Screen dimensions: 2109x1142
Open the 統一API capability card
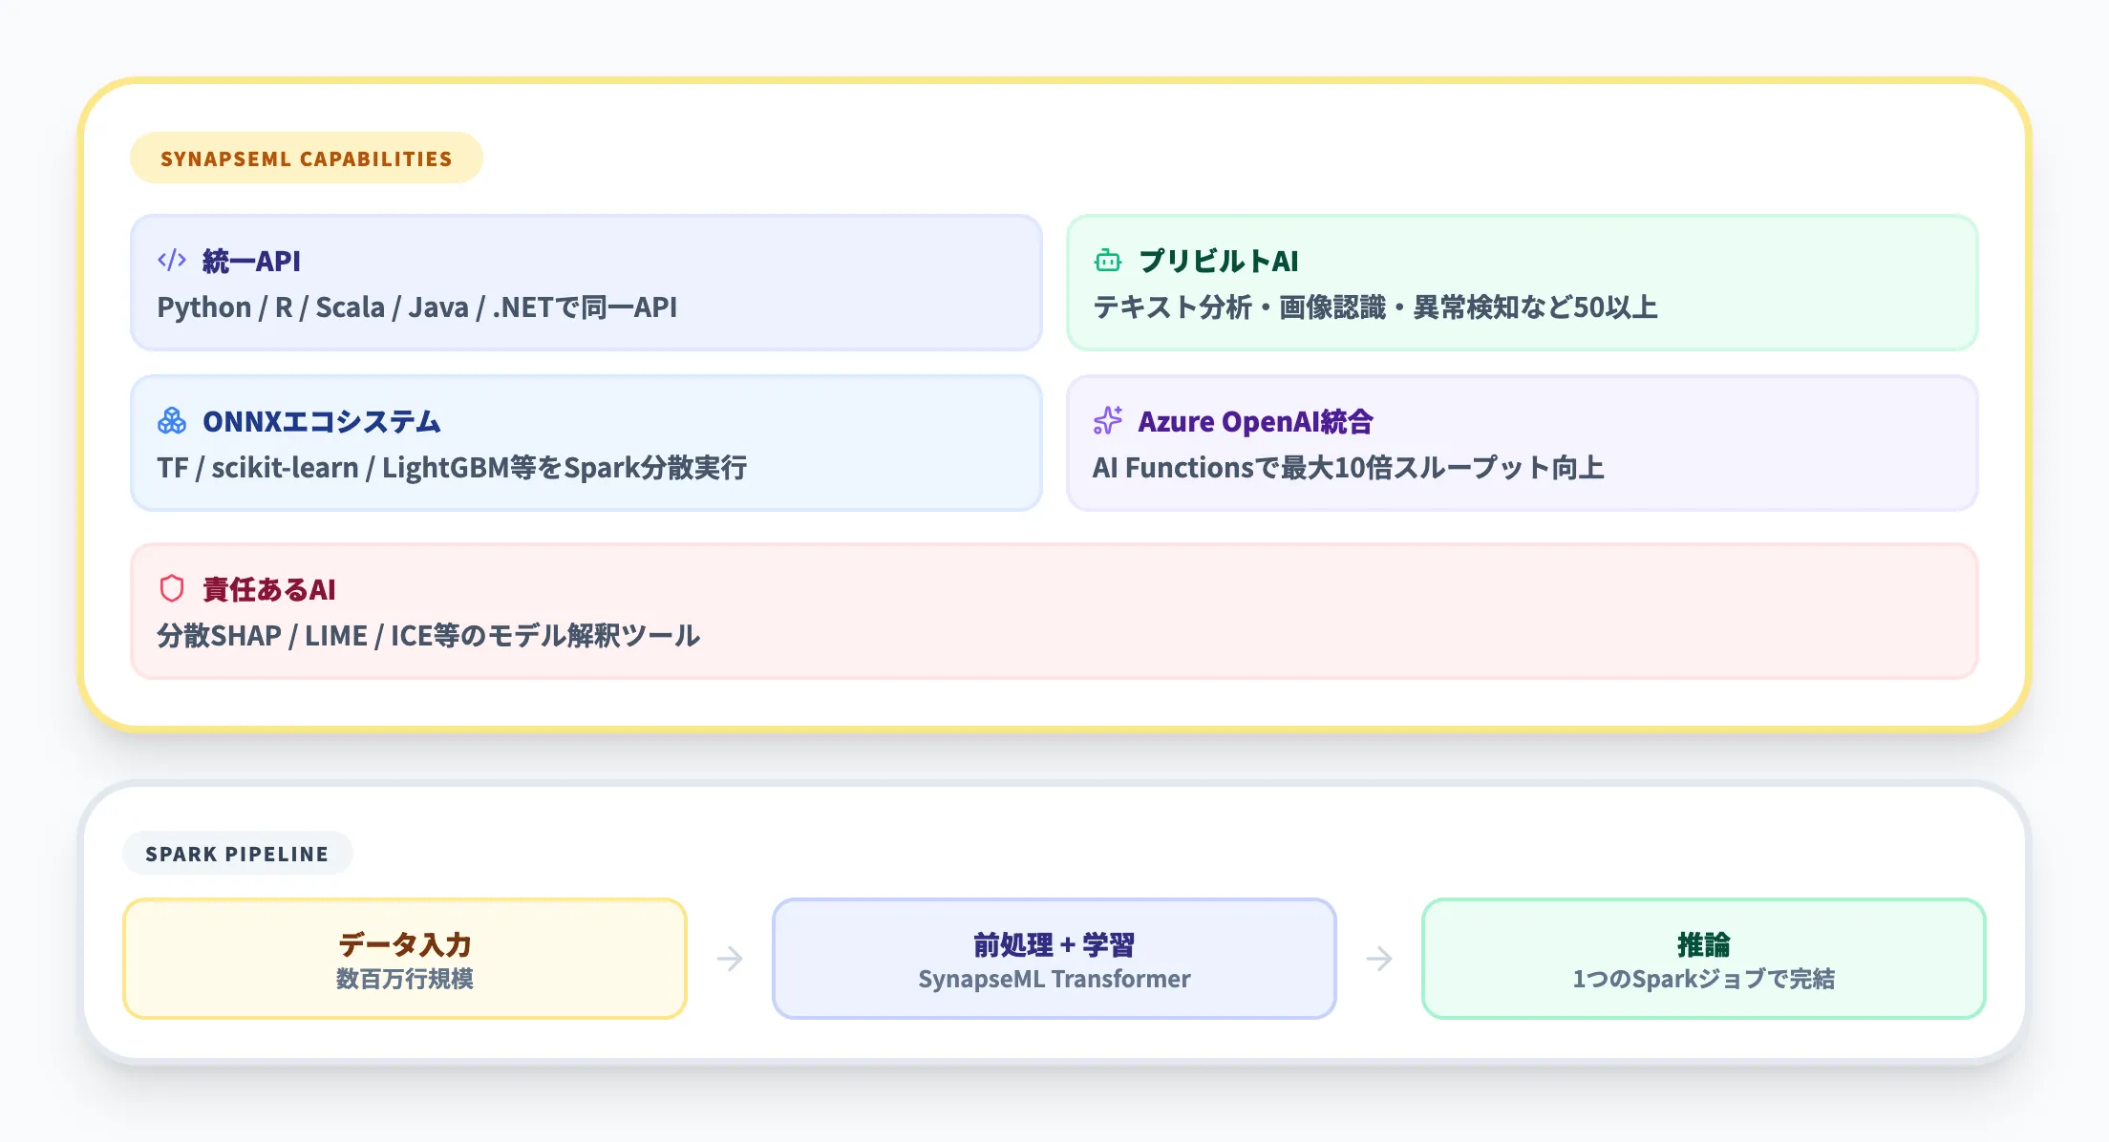point(586,284)
